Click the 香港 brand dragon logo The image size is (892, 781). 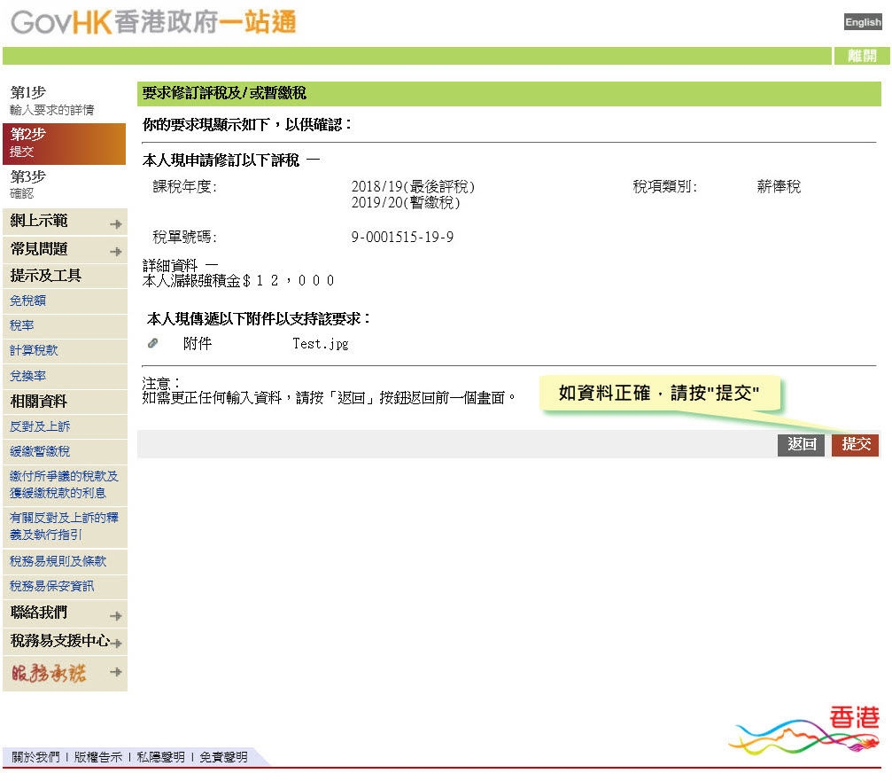click(803, 730)
